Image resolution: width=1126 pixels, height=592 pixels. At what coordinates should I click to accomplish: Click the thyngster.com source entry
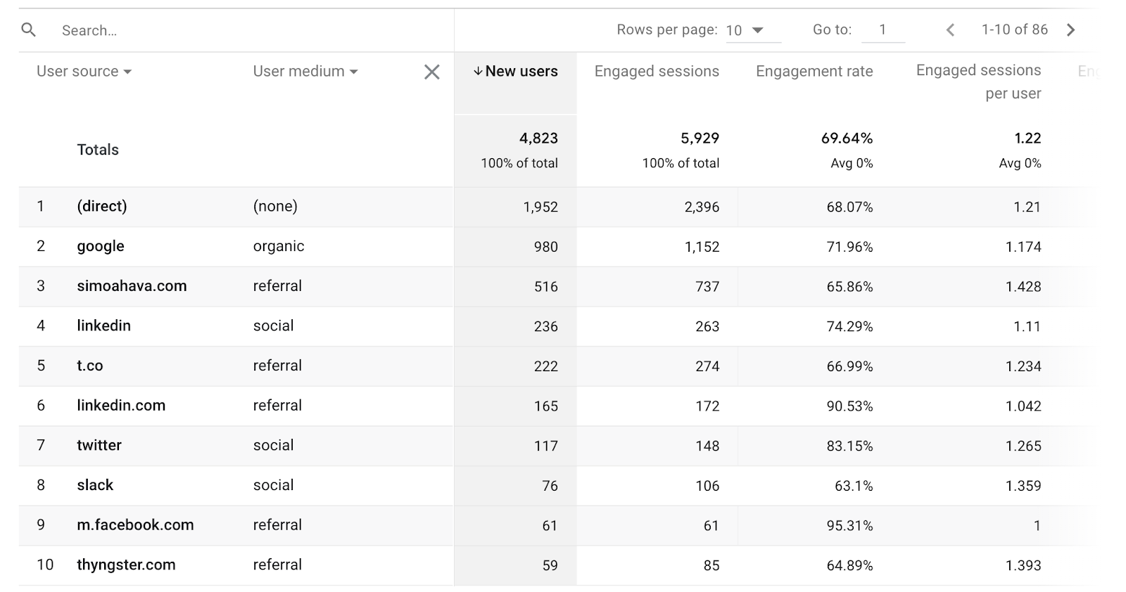click(x=126, y=565)
